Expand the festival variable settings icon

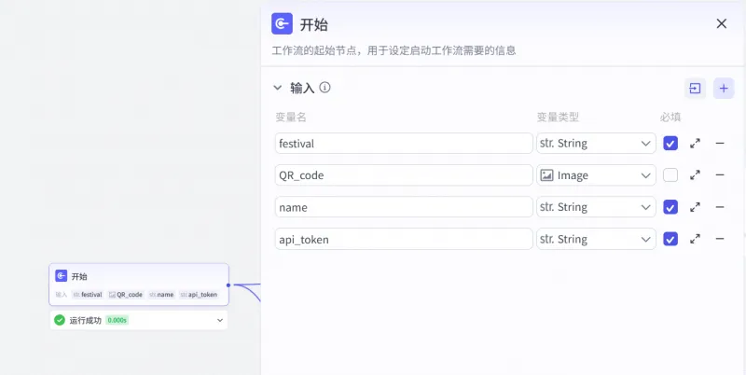point(695,144)
